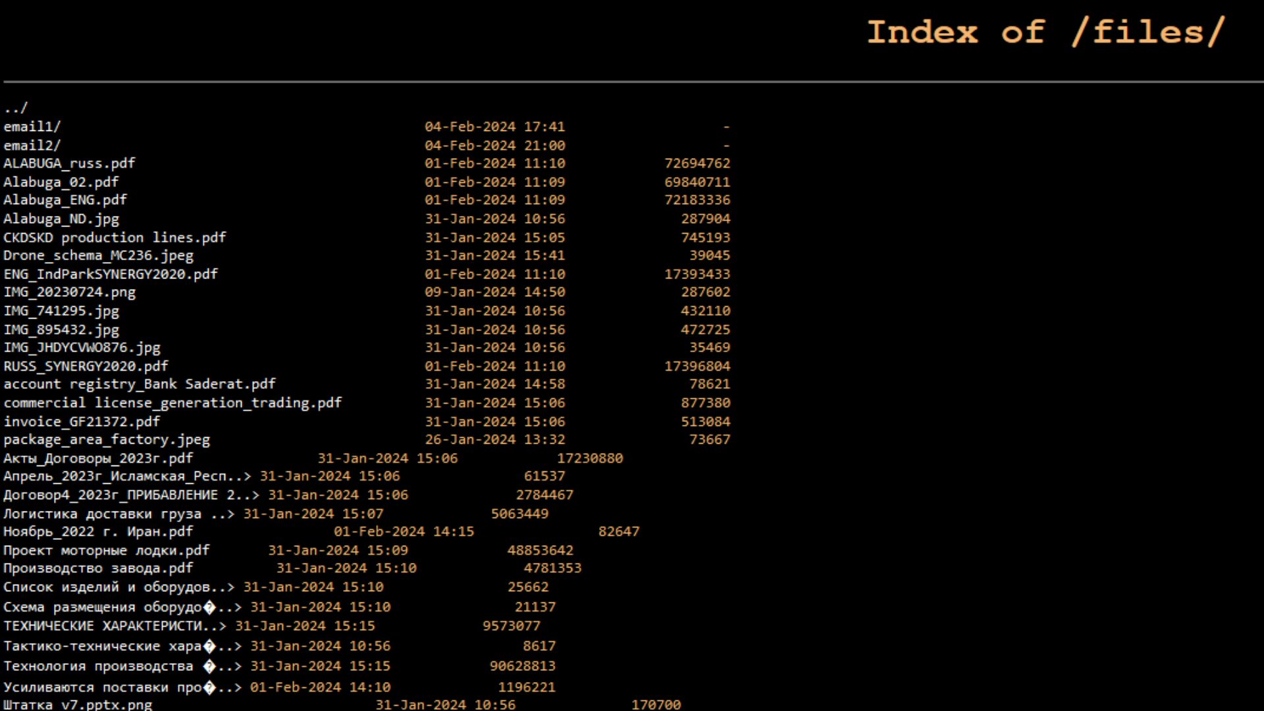
Task: Open commercial license_generation_trading.pdf
Action: click(172, 403)
